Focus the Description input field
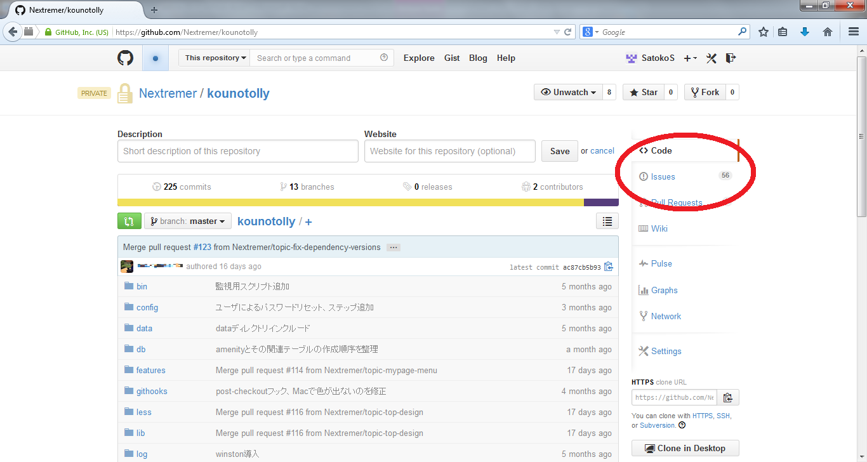The height and width of the screenshot is (462, 867). click(x=238, y=151)
